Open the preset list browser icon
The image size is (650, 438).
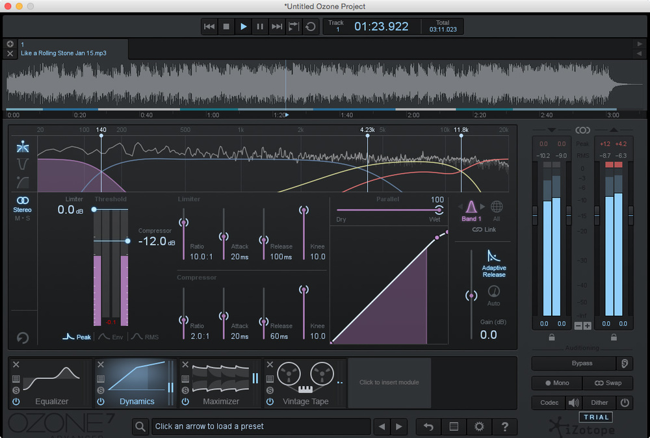pyautogui.click(x=454, y=426)
